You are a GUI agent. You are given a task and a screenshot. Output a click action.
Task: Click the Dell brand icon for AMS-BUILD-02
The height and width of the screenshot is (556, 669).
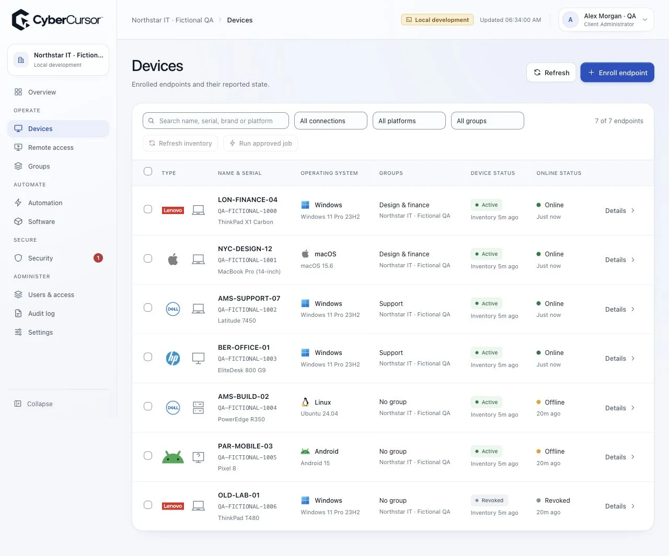[x=173, y=407]
